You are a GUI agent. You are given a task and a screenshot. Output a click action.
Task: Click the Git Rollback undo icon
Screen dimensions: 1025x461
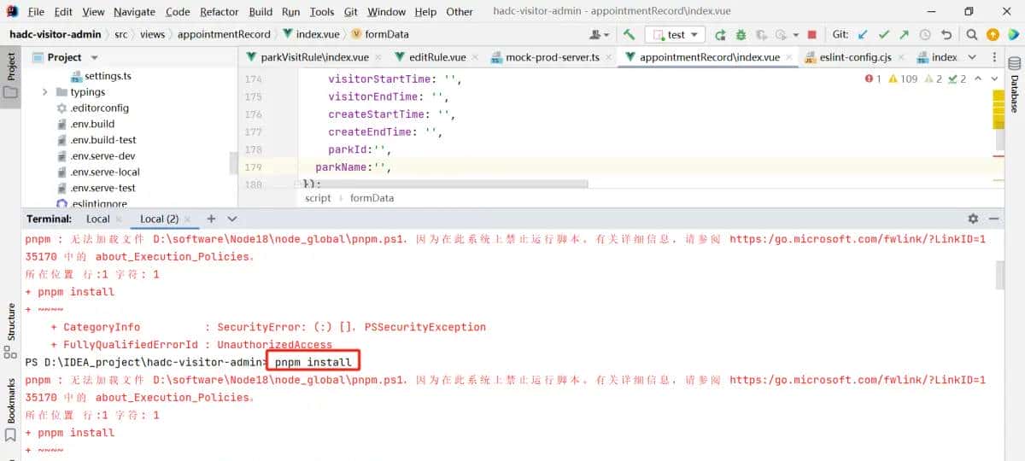pos(946,35)
